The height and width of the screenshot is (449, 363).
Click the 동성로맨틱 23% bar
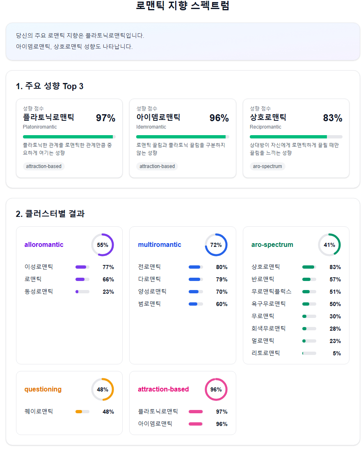[82, 292]
